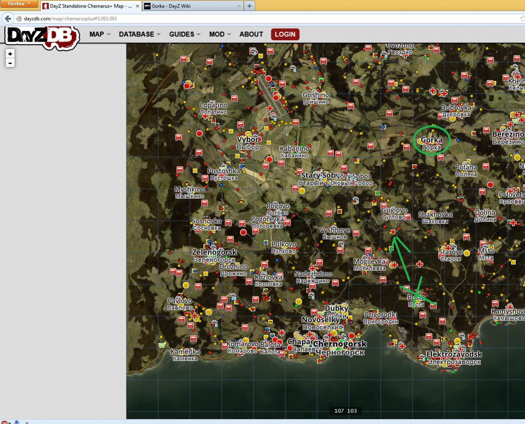Click the yellow circle marker below Stary Sobor
The width and height of the screenshot is (525, 424).
coord(302,191)
